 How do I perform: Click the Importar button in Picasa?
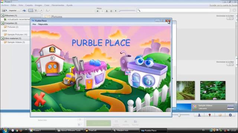11,10
